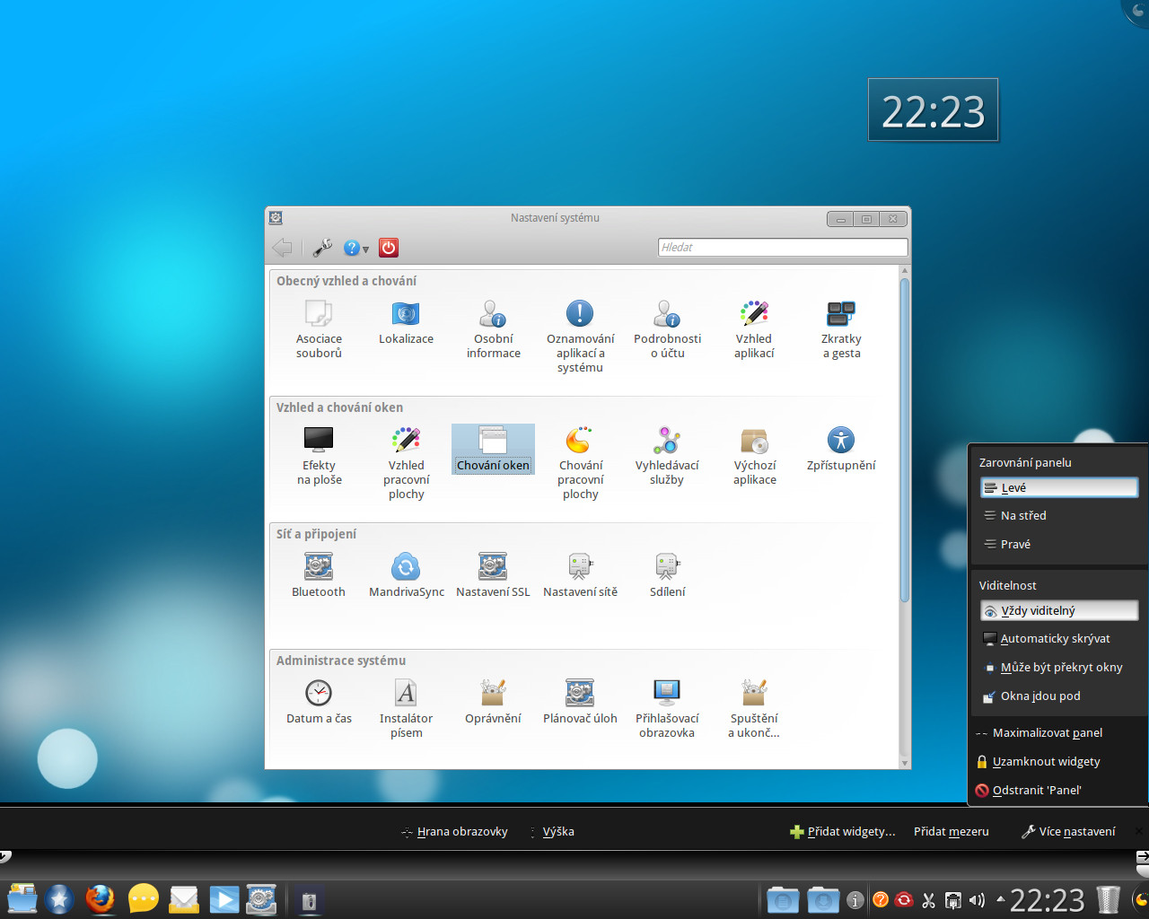Choose Může být překryt okny option
Viewport: 1149px width, 919px height.
pyautogui.click(x=1061, y=668)
